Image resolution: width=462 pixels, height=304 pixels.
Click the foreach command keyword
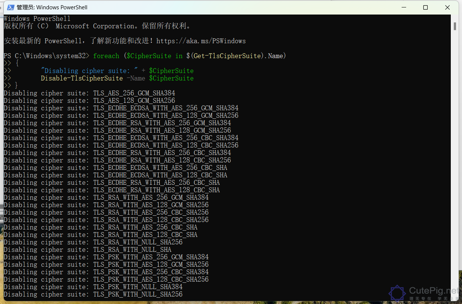click(106, 56)
